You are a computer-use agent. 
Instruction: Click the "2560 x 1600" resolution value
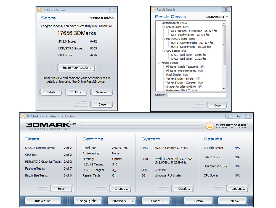(120, 148)
